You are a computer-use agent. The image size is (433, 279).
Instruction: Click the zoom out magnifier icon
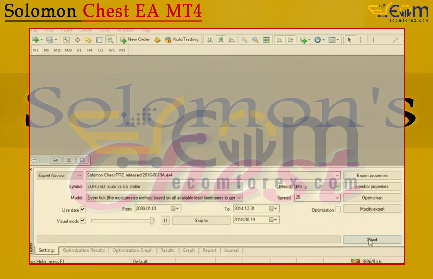(255, 40)
